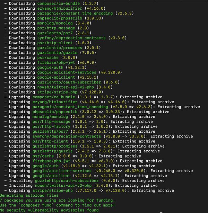208x213 pixels.
Task: Select the 'Generating autoload files' line
Action: pyautogui.click(x=29, y=195)
